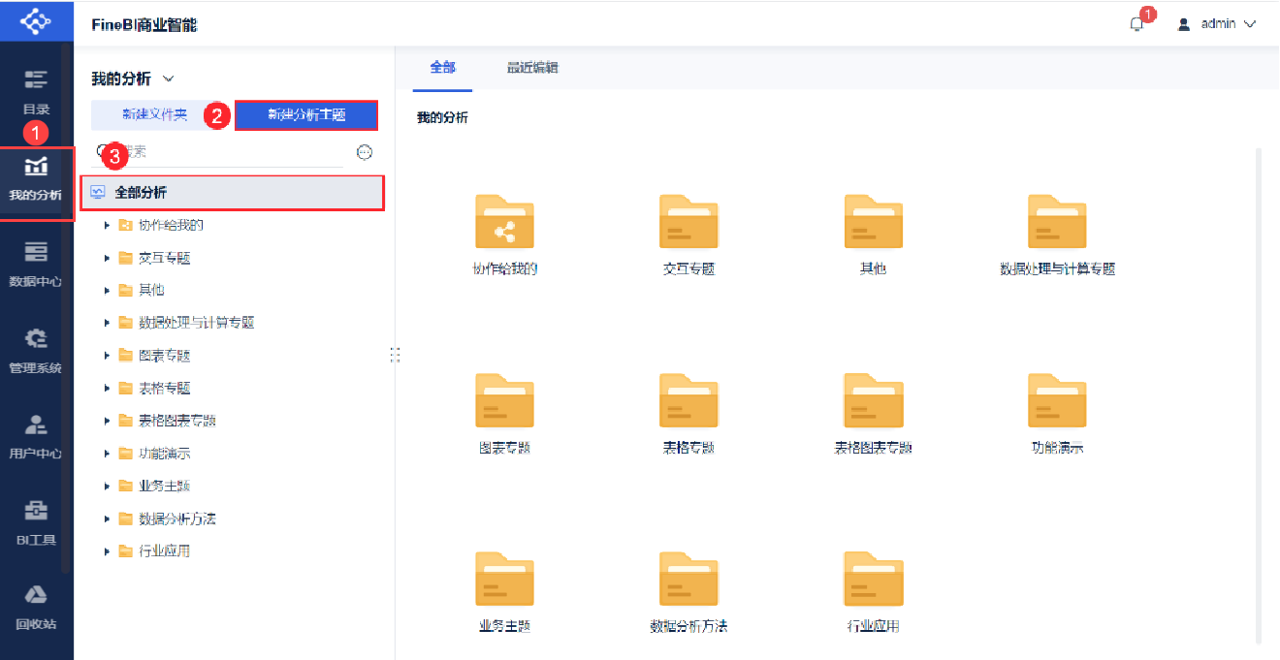Screen dimensions: 1280x660
Task: Select 业务主题 in the tree
Action: (x=165, y=487)
